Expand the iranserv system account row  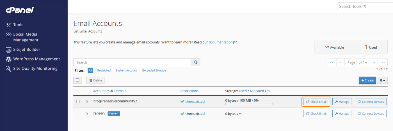point(87,114)
